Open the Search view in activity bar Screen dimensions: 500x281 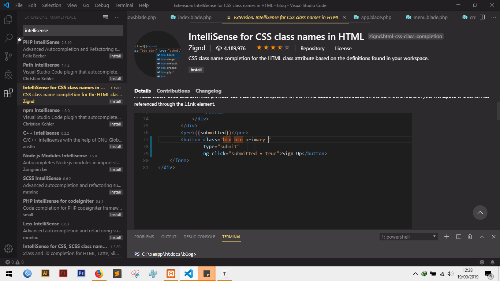(8, 38)
